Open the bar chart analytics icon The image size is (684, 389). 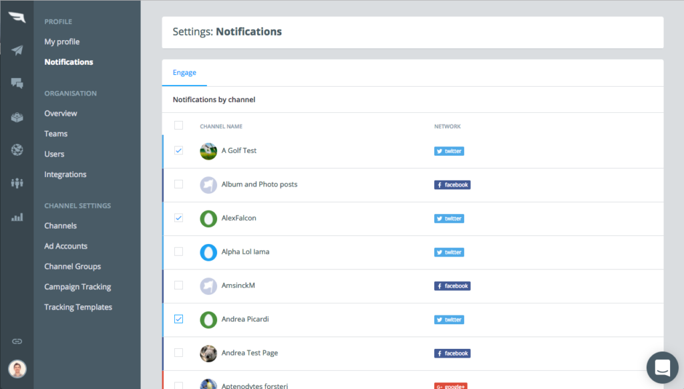[17, 217]
